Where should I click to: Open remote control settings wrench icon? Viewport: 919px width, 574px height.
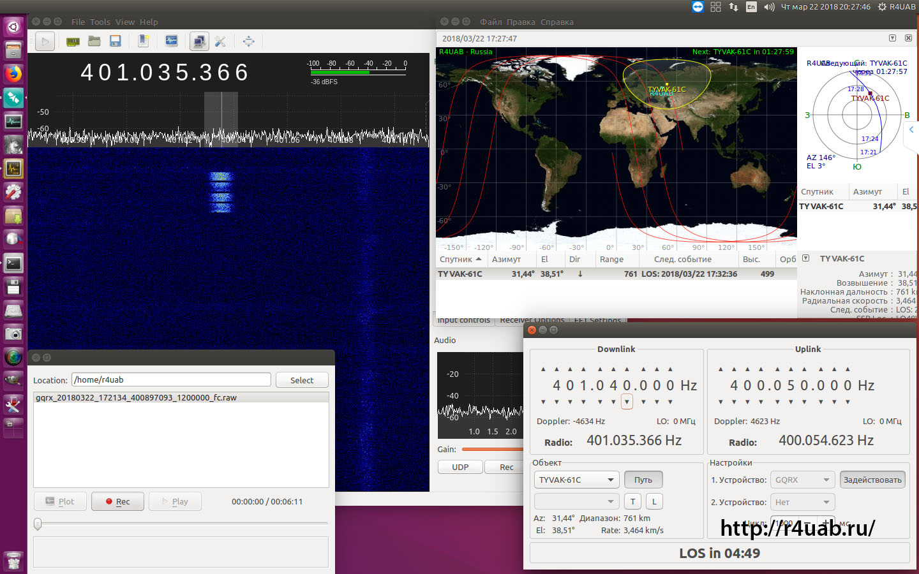220,41
